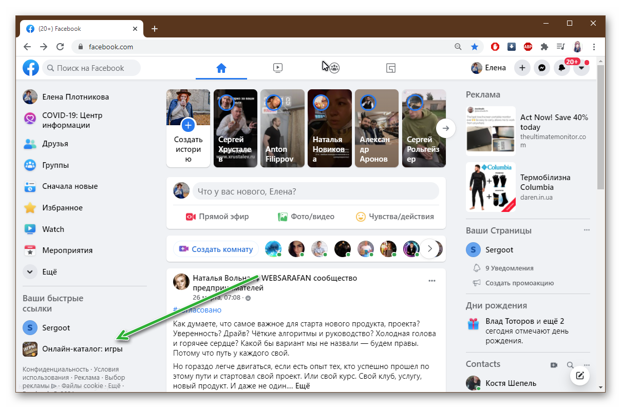Bookmark the page with the star icon
The height and width of the screenshot is (409, 621).
pyautogui.click(x=475, y=47)
